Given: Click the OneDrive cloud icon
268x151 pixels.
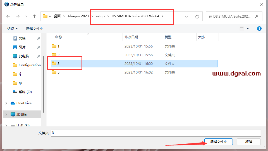Looking at the screenshot, I should (x=13, y=103).
